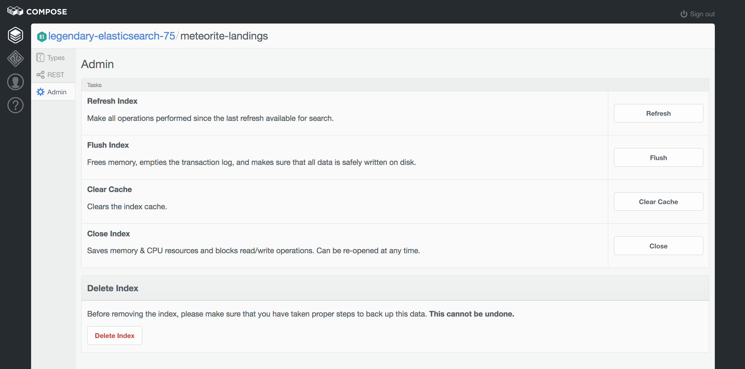
Task: Click the Types braces icon
Action: click(40, 58)
